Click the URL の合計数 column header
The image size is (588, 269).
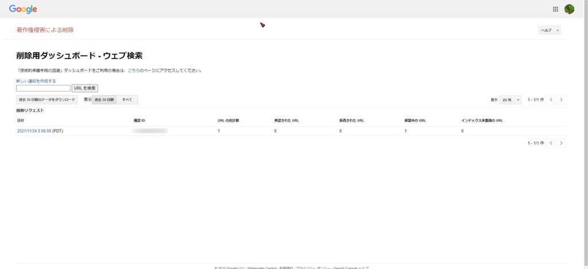(229, 120)
